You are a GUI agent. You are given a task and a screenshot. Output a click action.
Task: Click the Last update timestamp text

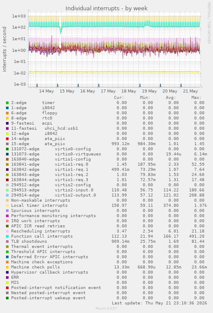159,303
